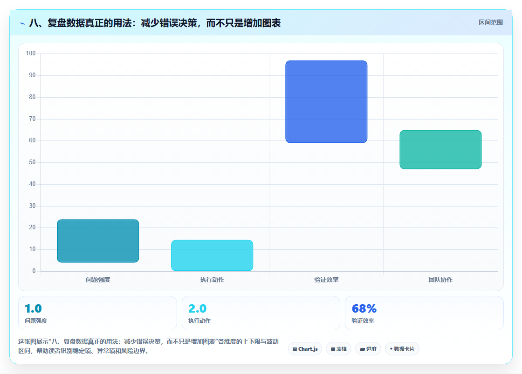The height and width of the screenshot is (374, 522).
Task: Open the 1.0 问题强度 data card
Action: pos(97,313)
